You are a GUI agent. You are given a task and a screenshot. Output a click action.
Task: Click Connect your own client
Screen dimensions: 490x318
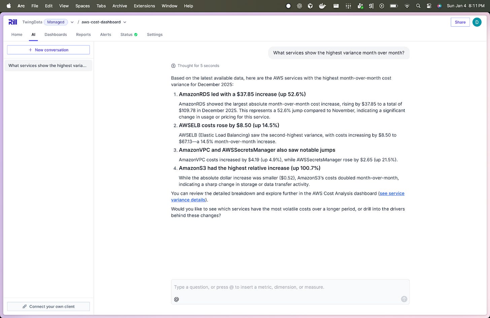click(48, 307)
